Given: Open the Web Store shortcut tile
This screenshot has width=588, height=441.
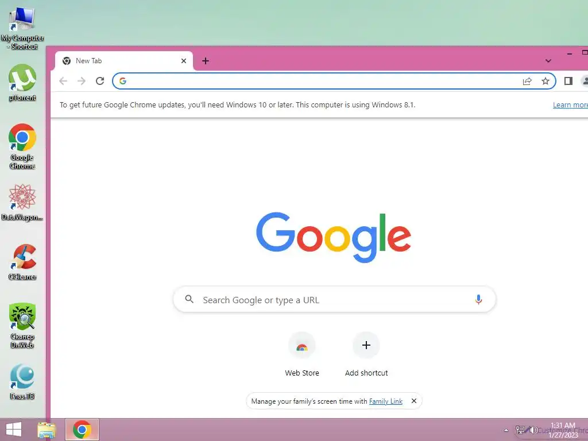Looking at the screenshot, I should click(302, 354).
